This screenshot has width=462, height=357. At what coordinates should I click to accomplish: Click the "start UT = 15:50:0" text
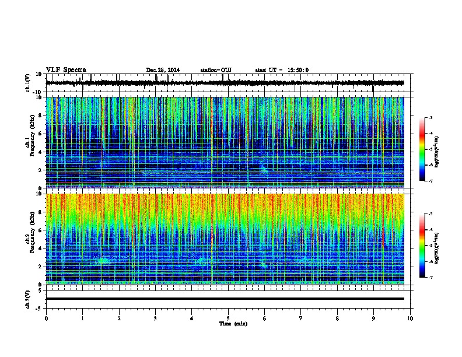click(282, 70)
